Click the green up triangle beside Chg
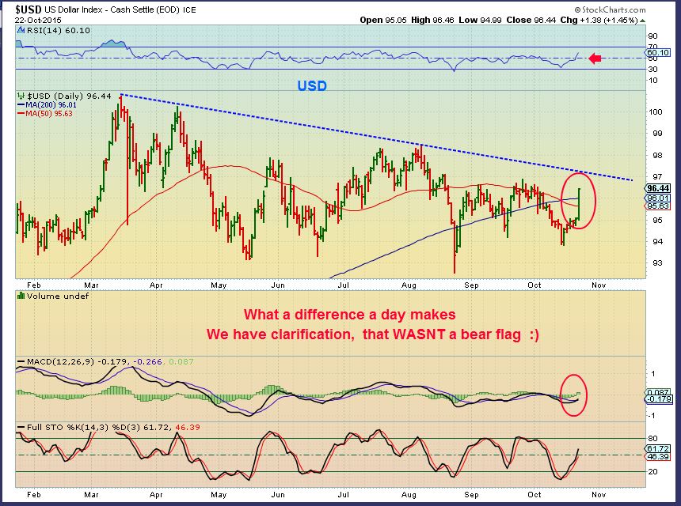The height and width of the screenshot is (506, 681). [x=642, y=21]
